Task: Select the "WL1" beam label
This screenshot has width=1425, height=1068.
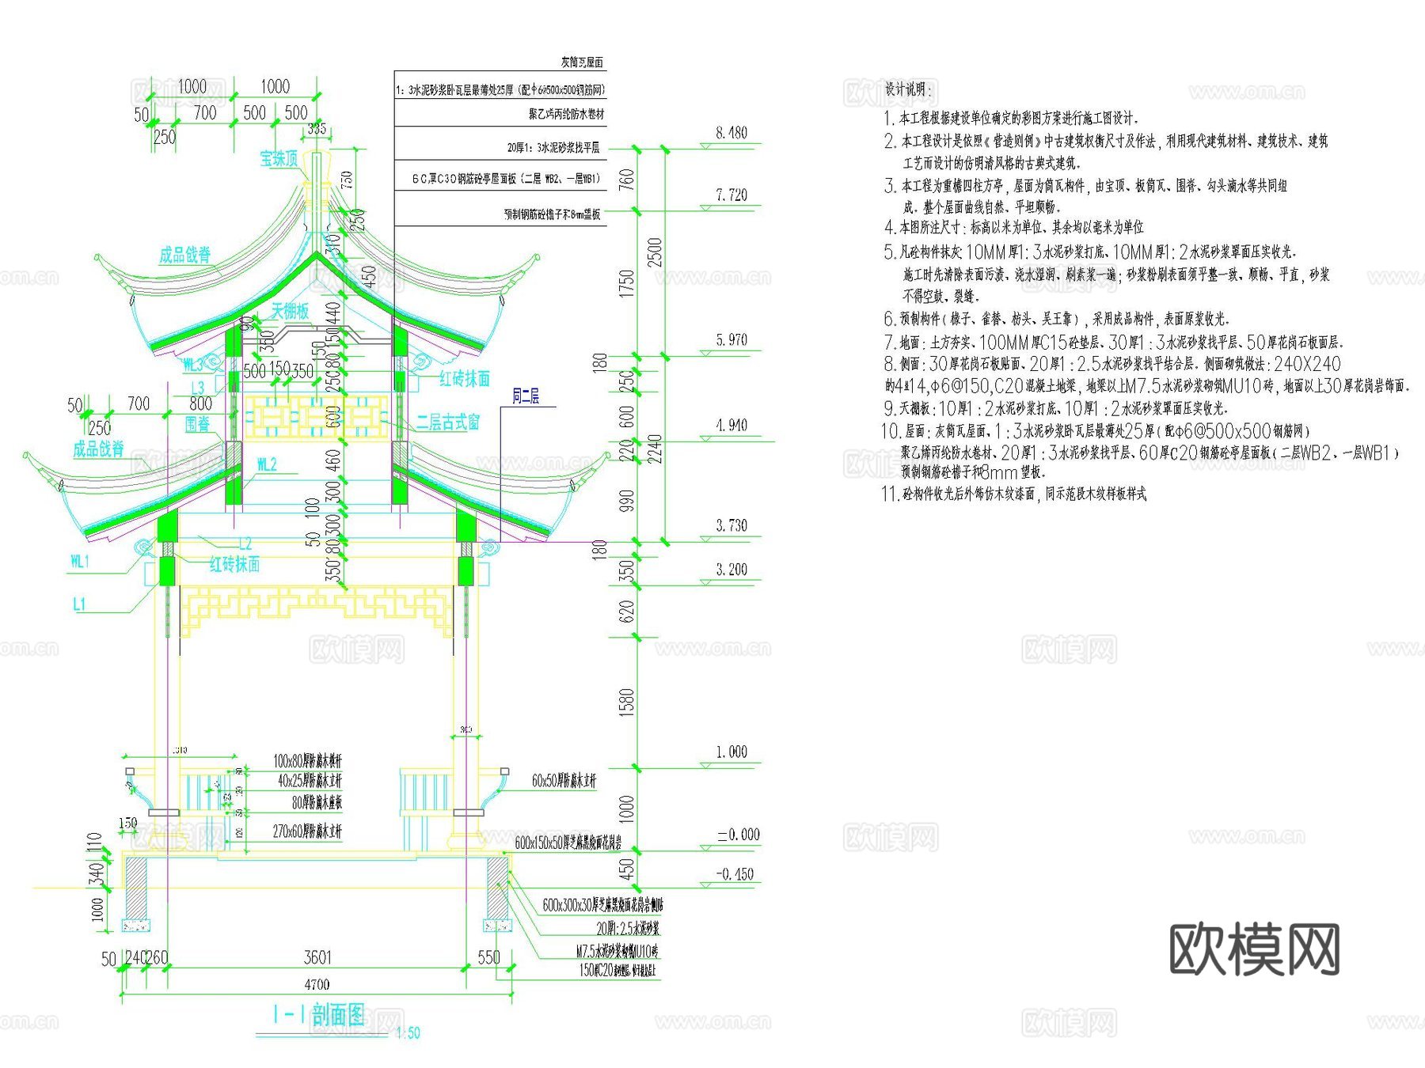Action: (80, 561)
